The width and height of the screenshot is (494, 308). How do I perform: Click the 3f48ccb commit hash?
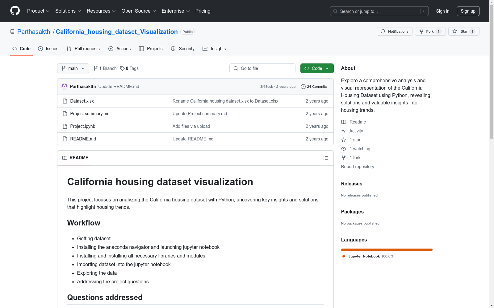tap(266, 87)
